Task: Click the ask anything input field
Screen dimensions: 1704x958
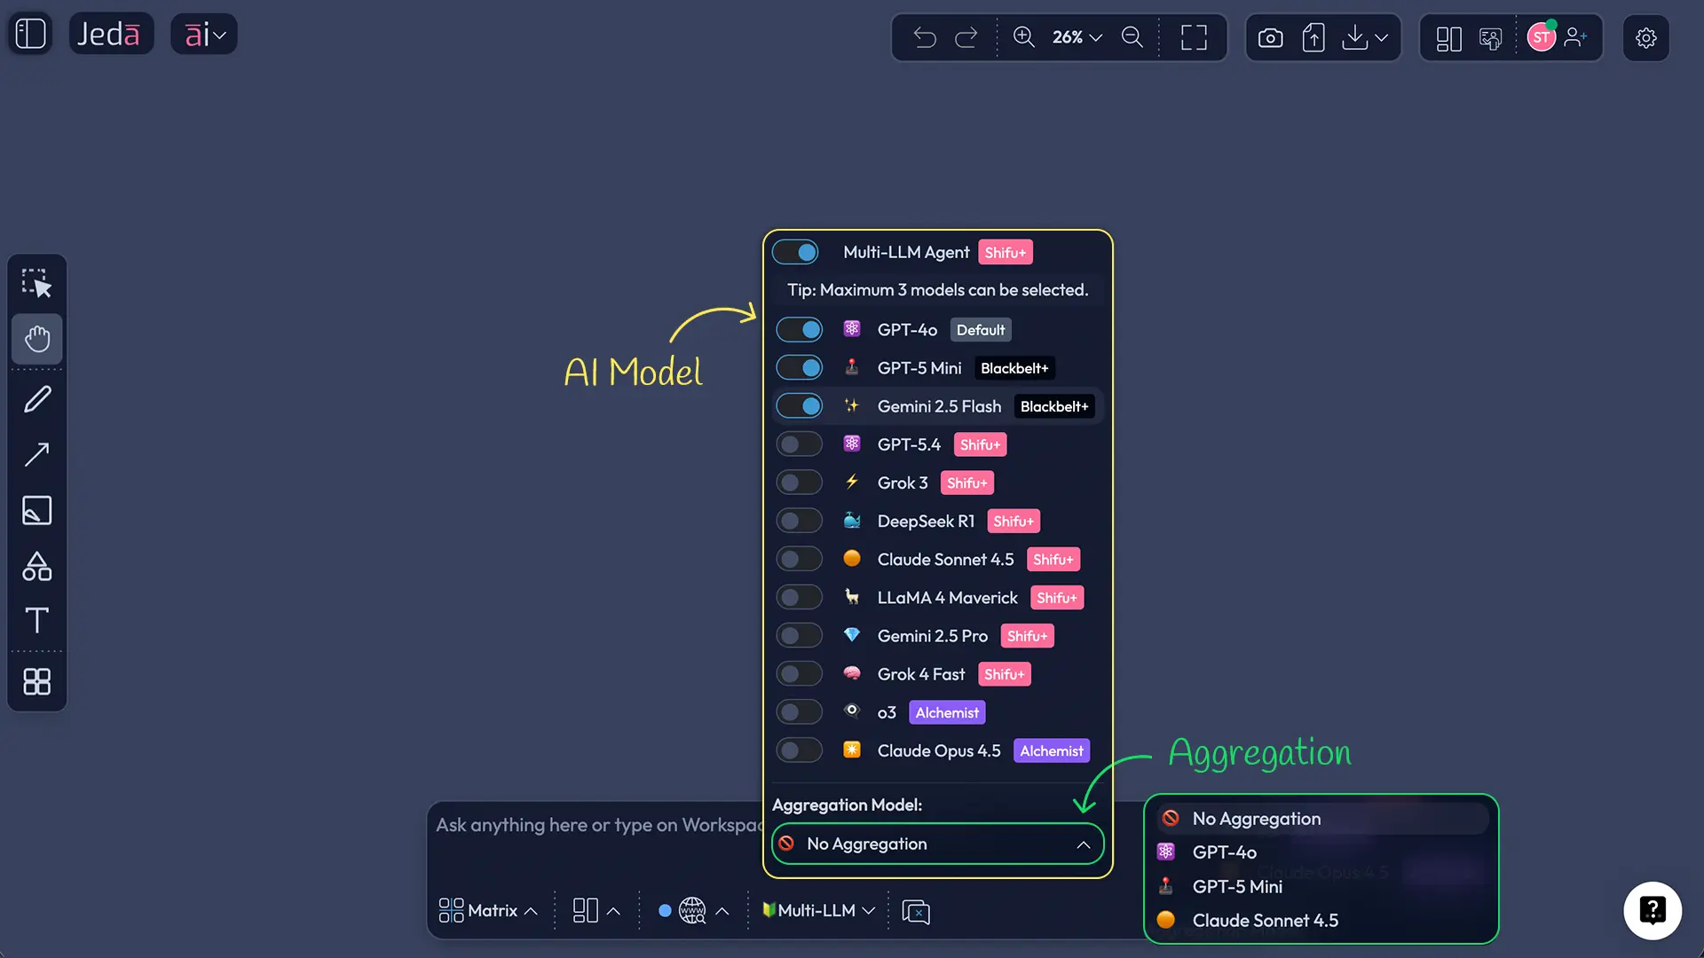Action: 595,825
